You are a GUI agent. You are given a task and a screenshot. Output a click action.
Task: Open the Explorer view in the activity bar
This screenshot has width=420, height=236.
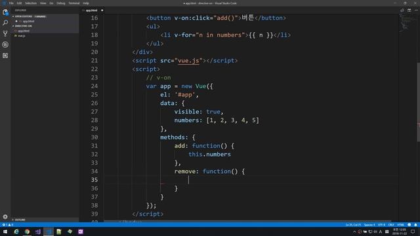click(x=5, y=12)
